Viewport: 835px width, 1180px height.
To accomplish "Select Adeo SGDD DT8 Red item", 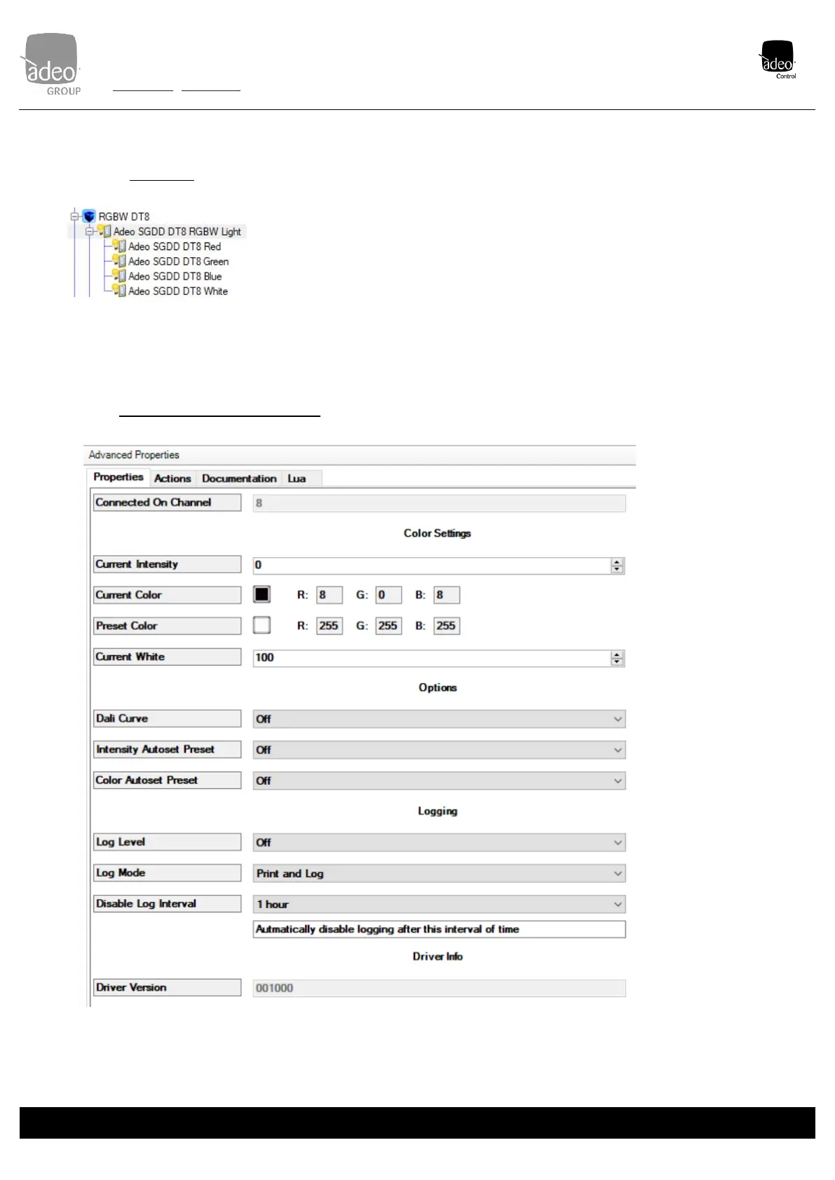I will click(175, 247).
